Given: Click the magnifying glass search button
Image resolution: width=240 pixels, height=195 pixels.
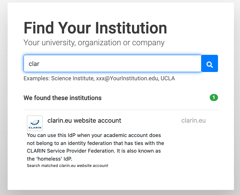Looking at the screenshot, I should (x=210, y=64).
